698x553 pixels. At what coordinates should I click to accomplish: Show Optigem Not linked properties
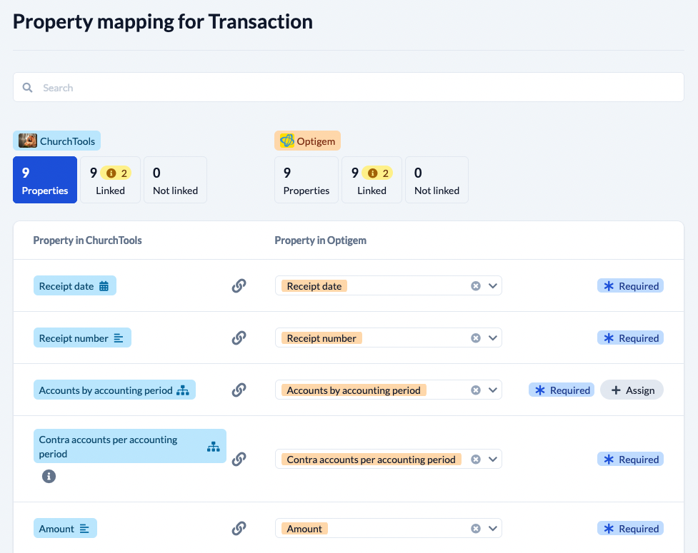[x=437, y=180]
